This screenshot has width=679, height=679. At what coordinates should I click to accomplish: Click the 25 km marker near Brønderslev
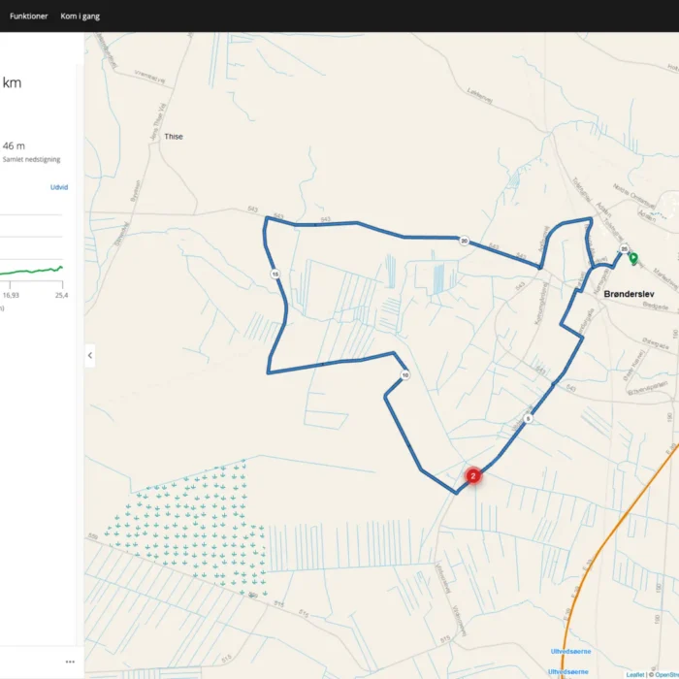625,249
